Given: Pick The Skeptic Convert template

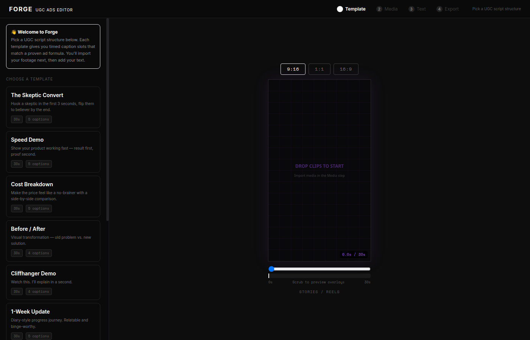Looking at the screenshot, I should pyautogui.click(x=53, y=107).
